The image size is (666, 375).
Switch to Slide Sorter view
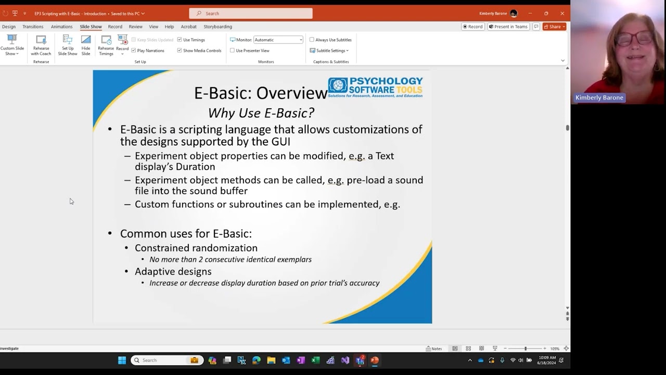pos(468,348)
